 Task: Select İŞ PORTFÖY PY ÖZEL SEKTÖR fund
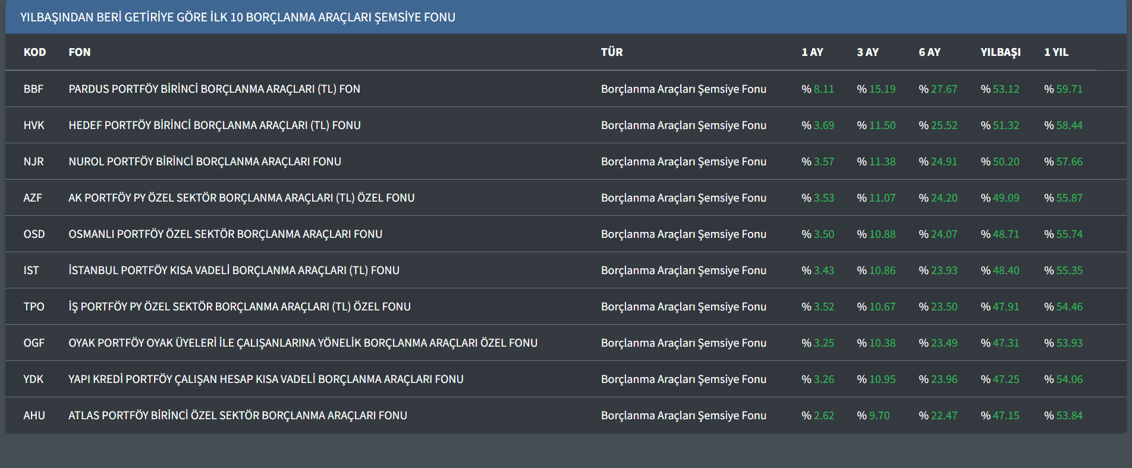(240, 307)
